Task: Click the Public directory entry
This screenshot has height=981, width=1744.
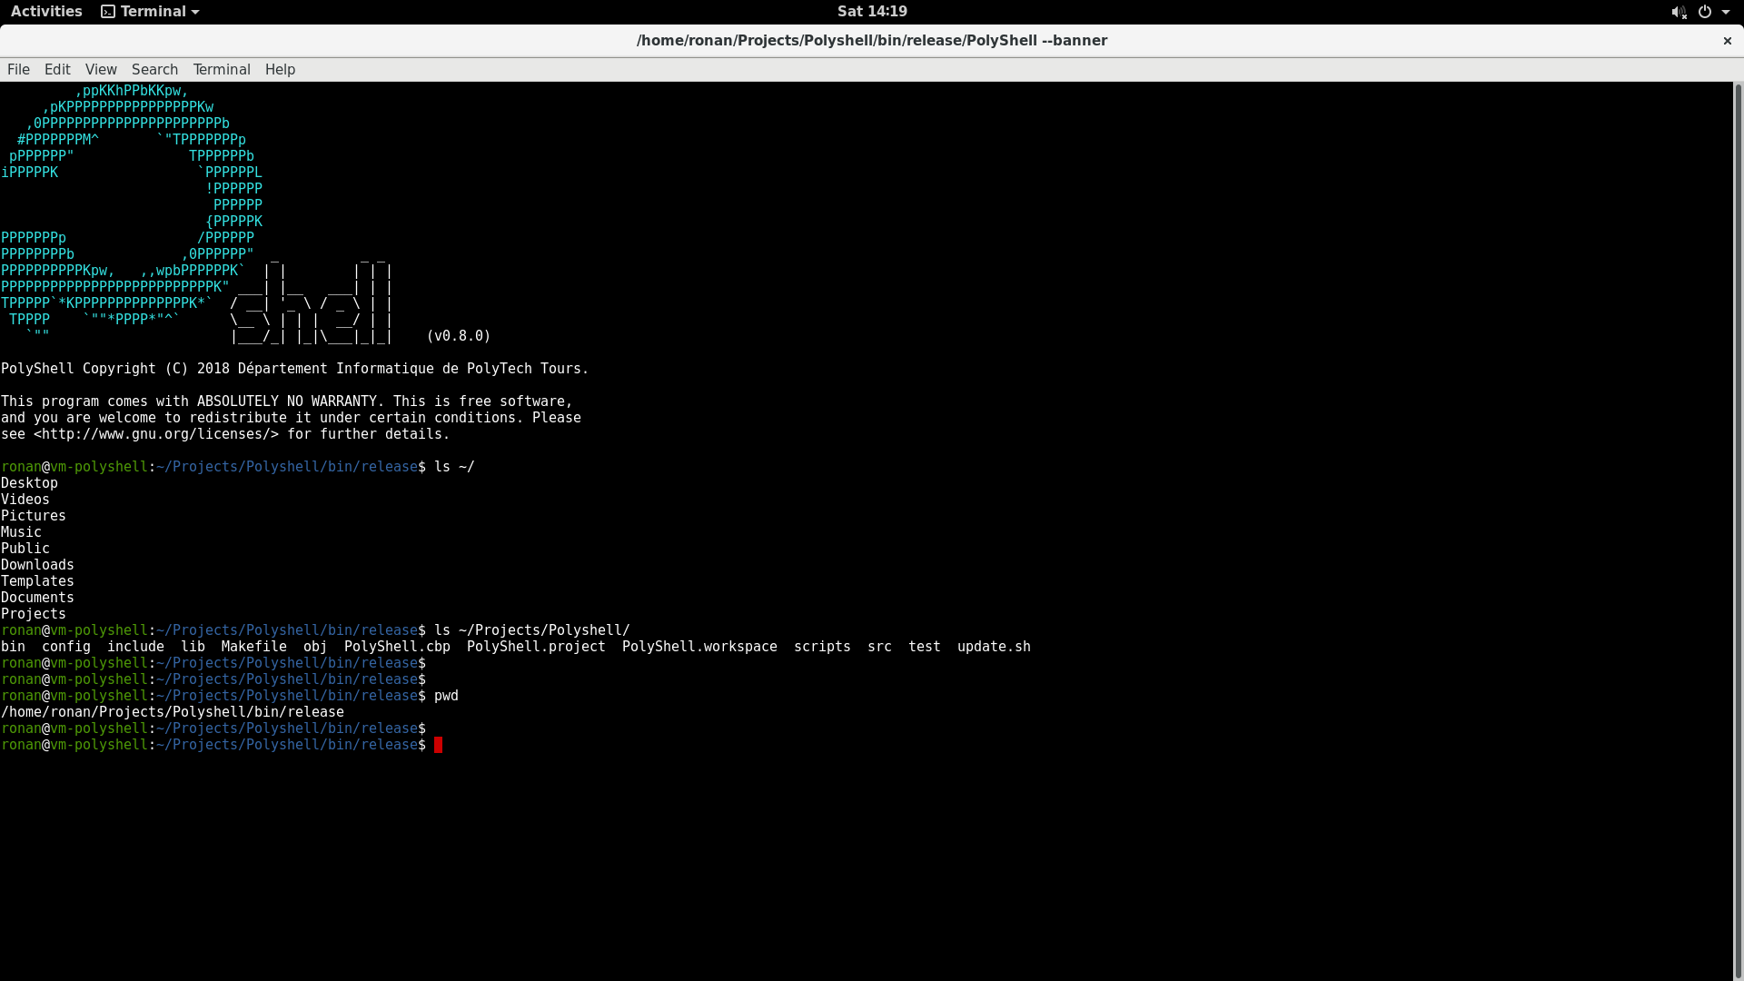Action: coord(25,549)
